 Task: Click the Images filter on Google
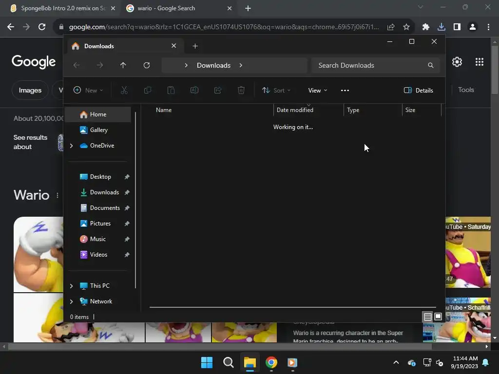30,90
